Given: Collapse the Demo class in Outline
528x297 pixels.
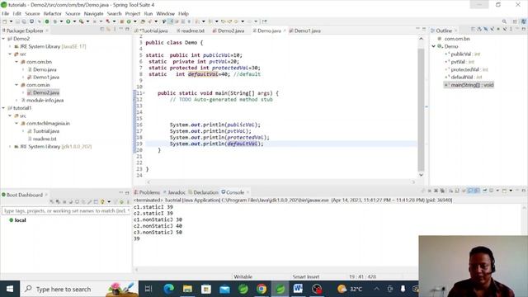Looking at the screenshot, I should click(x=434, y=46).
